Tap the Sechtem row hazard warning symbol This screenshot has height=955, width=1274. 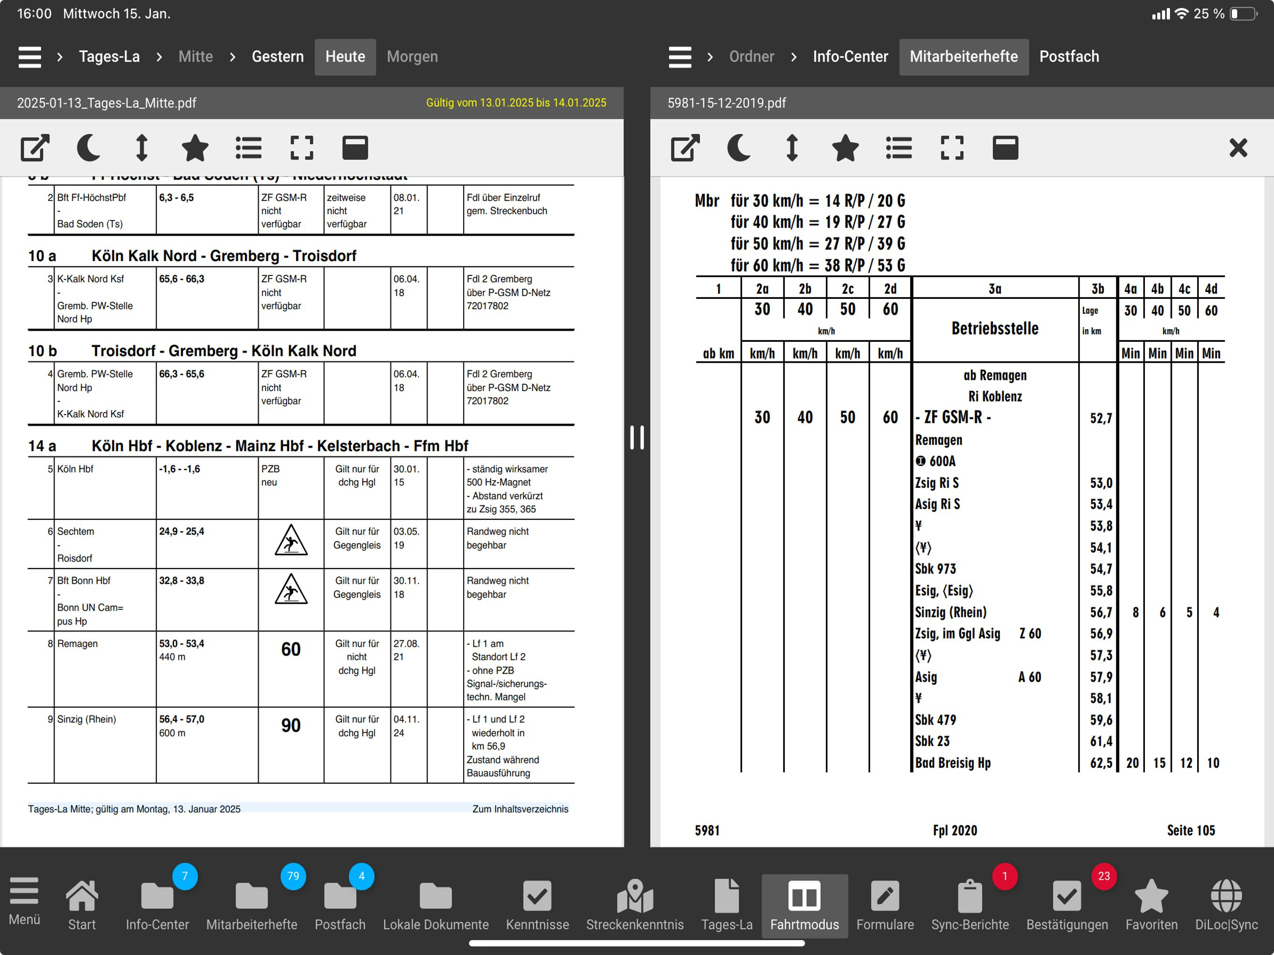(x=291, y=540)
